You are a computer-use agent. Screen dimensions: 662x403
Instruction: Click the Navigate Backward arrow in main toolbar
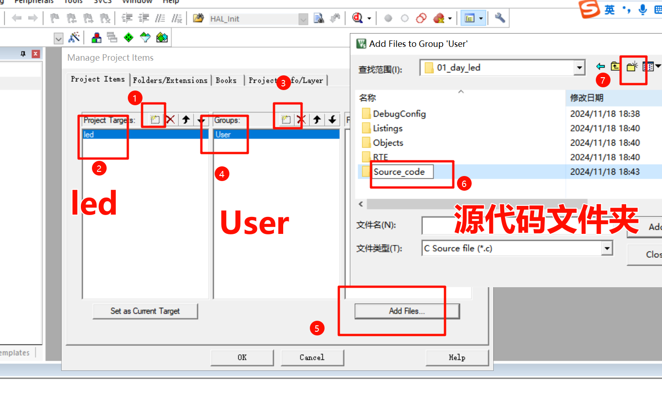pyautogui.click(x=17, y=18)
